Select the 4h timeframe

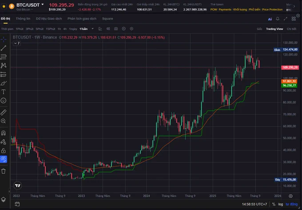[x=65, y=29]
